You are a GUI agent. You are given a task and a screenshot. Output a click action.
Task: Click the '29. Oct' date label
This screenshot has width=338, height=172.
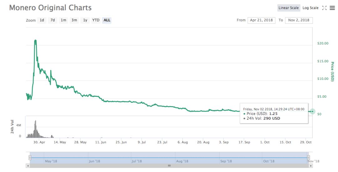tap(306, 142)
